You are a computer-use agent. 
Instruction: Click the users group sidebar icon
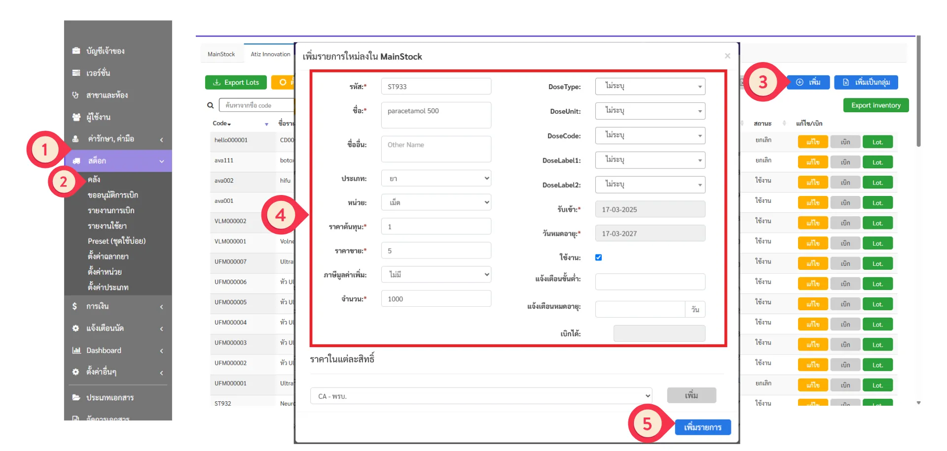[76, 117]
